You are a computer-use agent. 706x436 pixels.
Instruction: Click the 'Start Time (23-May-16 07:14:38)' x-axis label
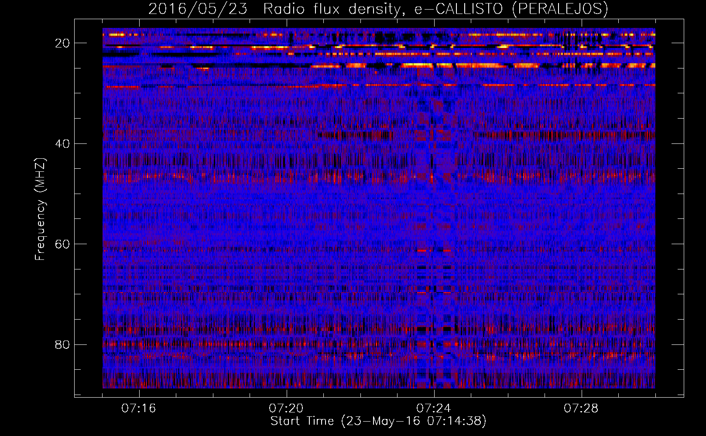click(378, 421)
